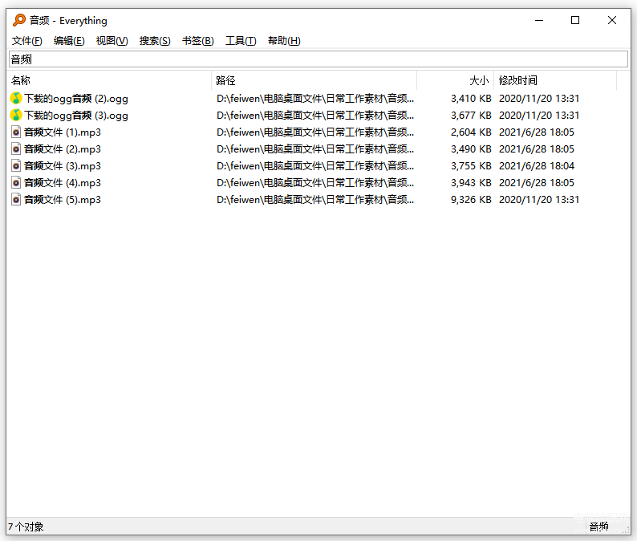Sort by the 名称 column header
637x541 pixels.
click(x=110, y=80)
